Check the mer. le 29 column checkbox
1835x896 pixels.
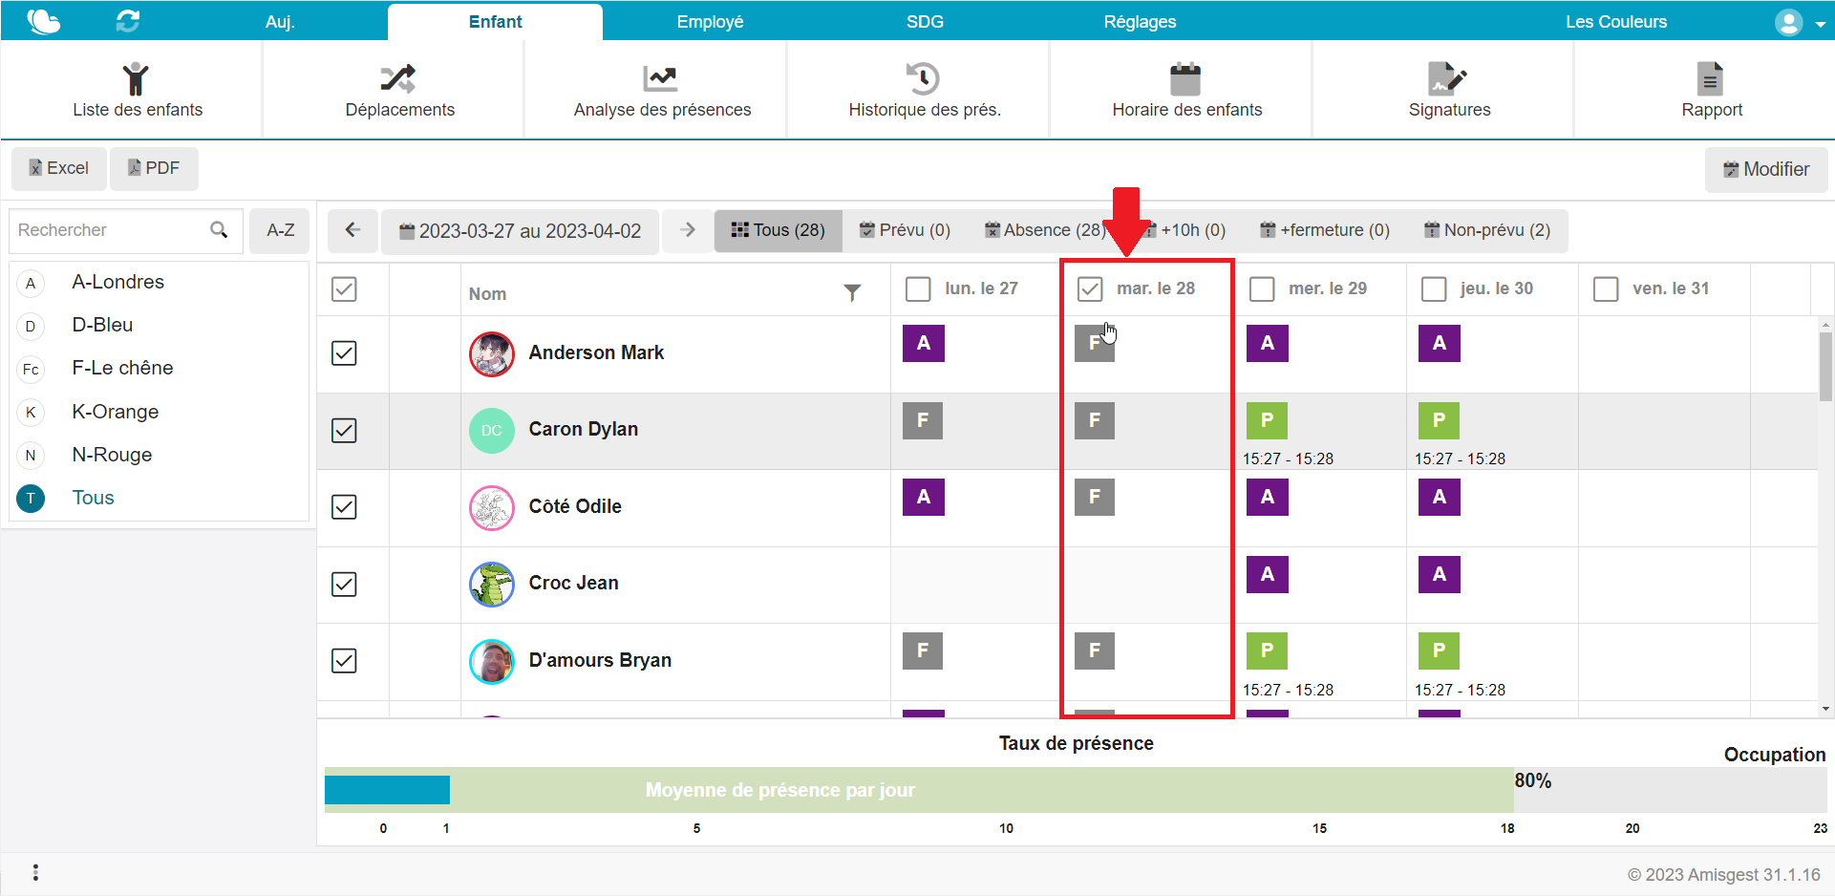pyautogui.click(x=1262, y=289)
